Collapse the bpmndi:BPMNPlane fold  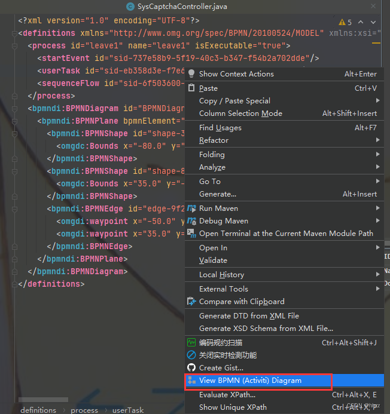click(x=14, y=121)
